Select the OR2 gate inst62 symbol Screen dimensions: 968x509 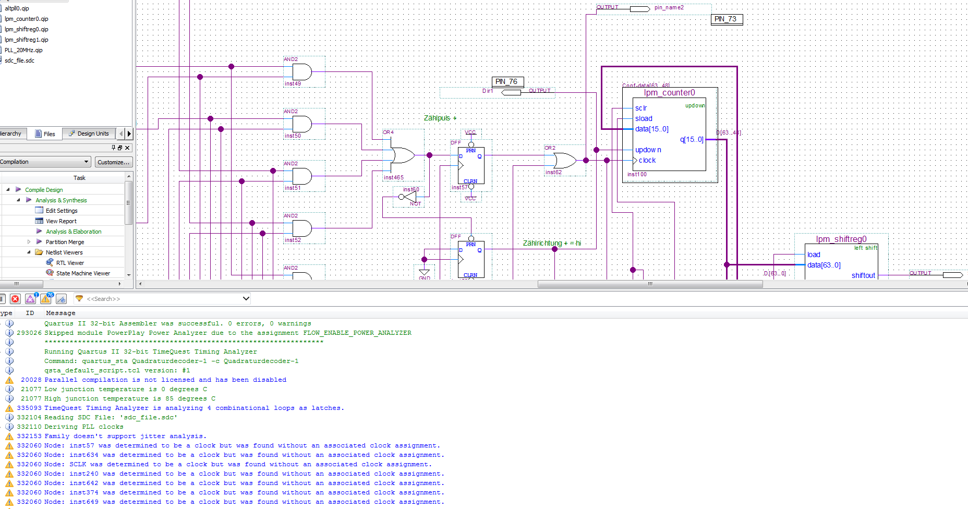564,161
